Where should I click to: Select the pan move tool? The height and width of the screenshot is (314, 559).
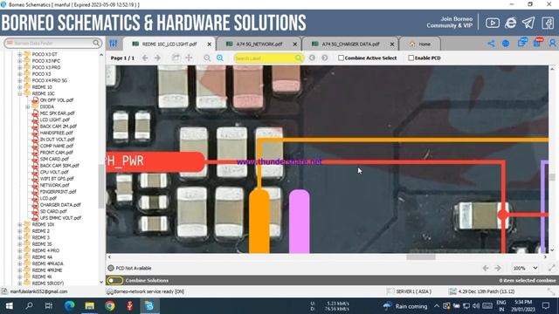pyautogui.click(x=189, y=58)
